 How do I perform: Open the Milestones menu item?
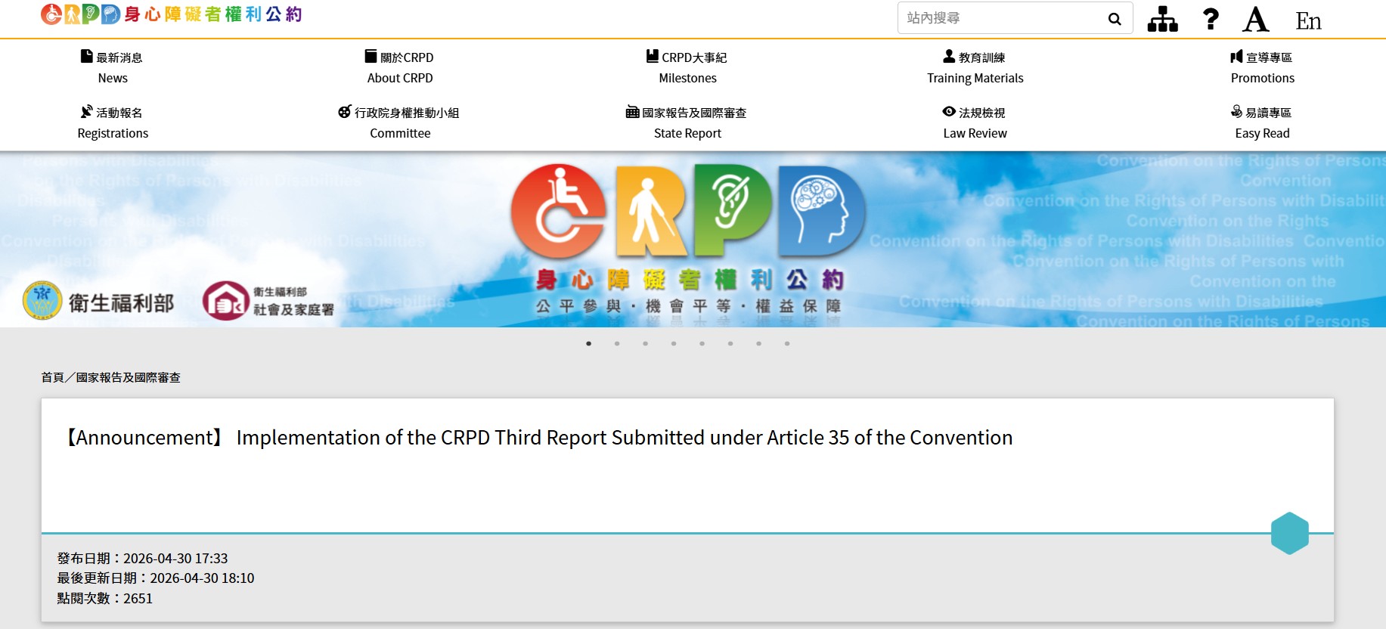click(x=687, y=67)
